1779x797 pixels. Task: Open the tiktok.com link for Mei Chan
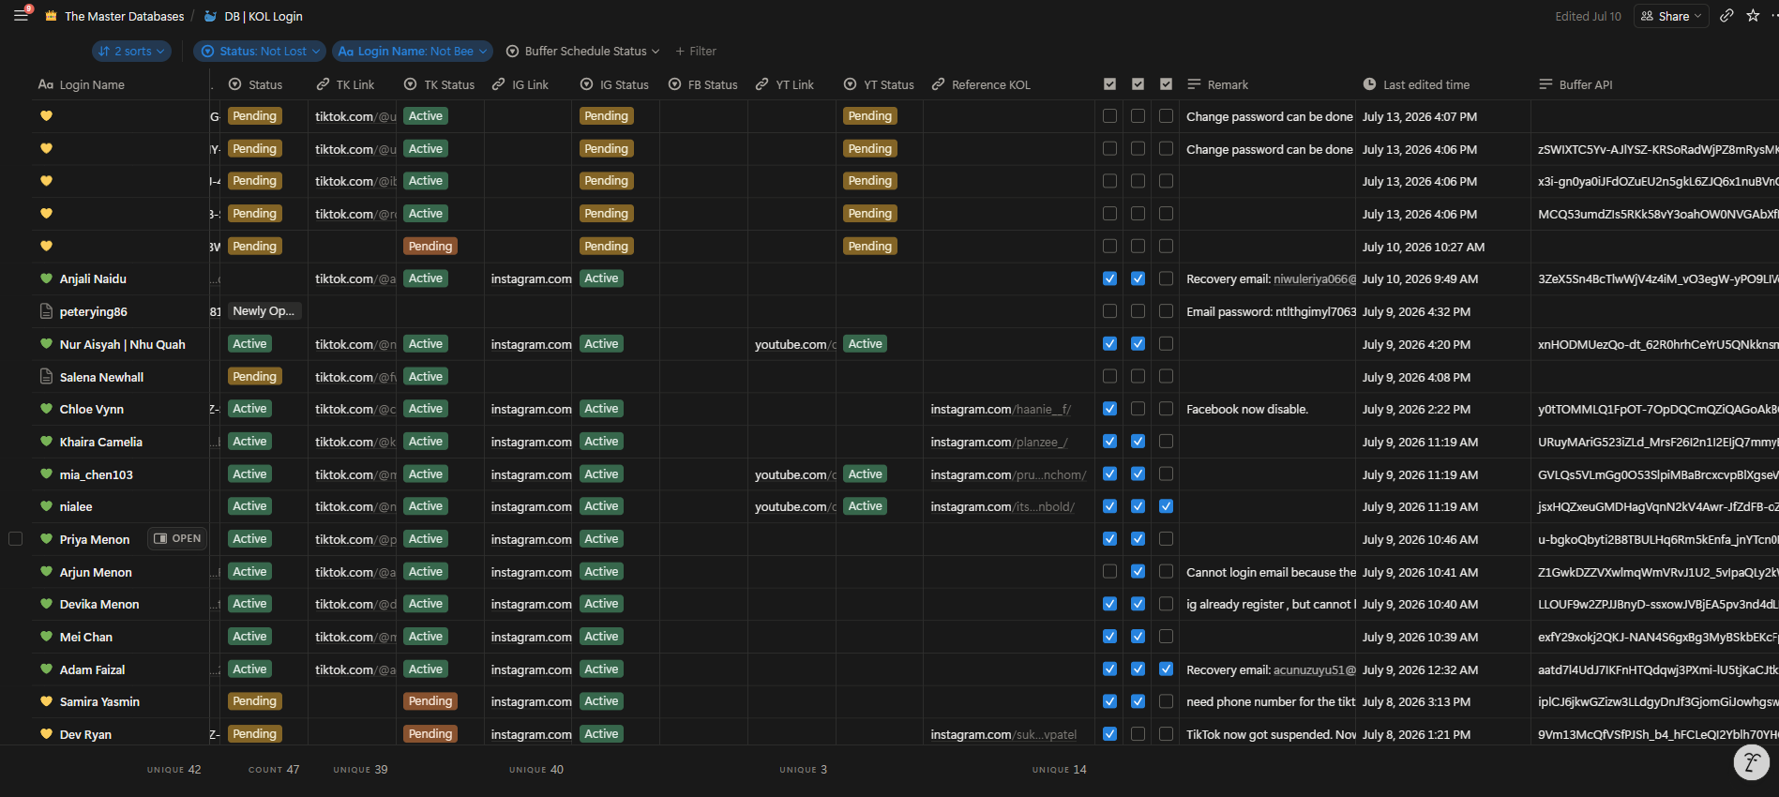(x=354, y=637)
